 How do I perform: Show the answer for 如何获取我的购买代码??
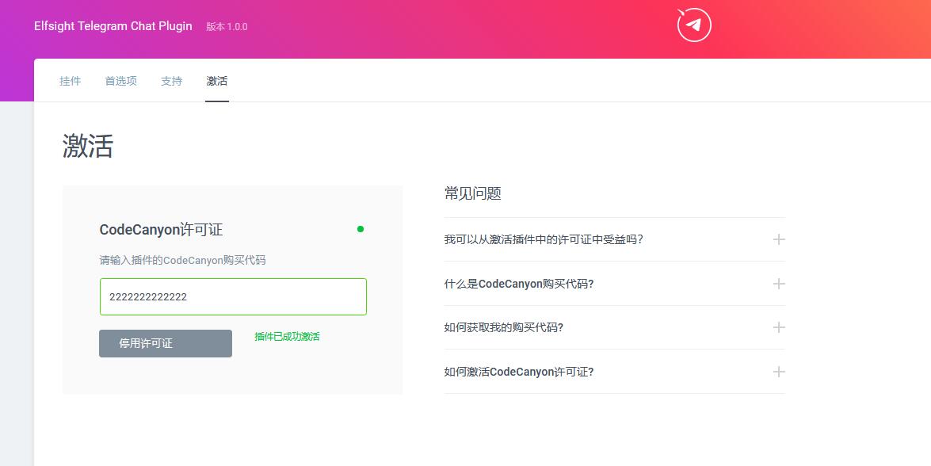tap(504, 327)
